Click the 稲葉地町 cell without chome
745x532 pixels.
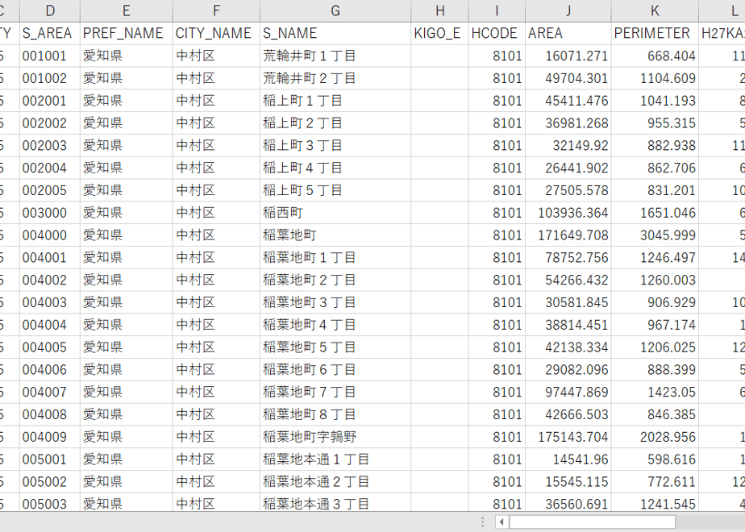(335, 235)
